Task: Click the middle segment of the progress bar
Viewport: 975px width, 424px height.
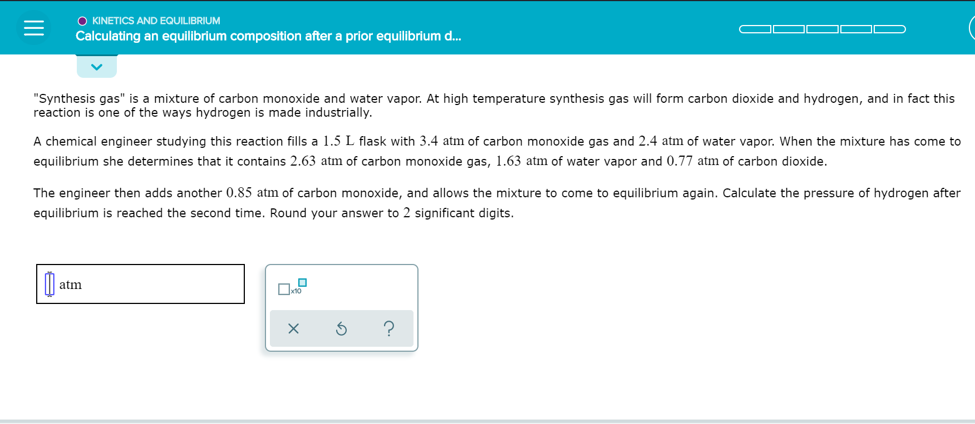Action: [821, 29]
